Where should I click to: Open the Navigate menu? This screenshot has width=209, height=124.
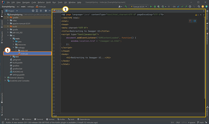click(26, 2)
